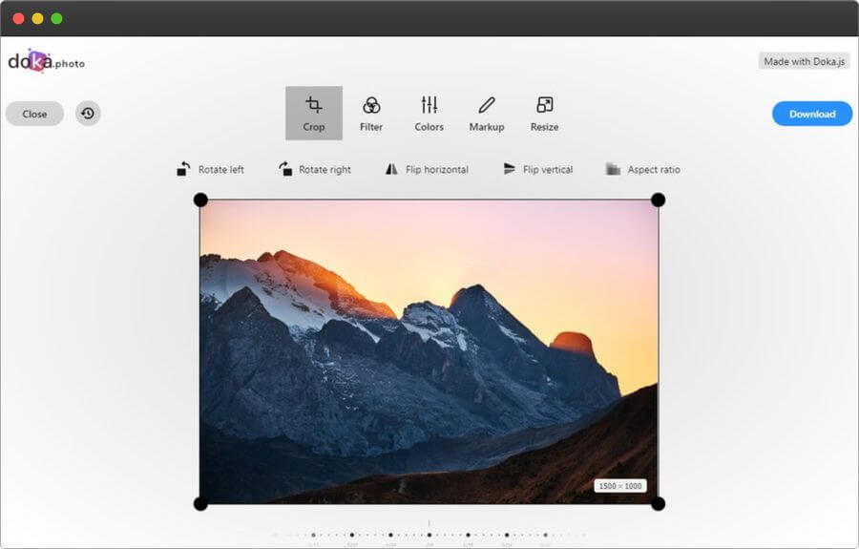Download the edited photo
Image resolution: width=859 pixels, height=549 pixels.
click(812, 114)
